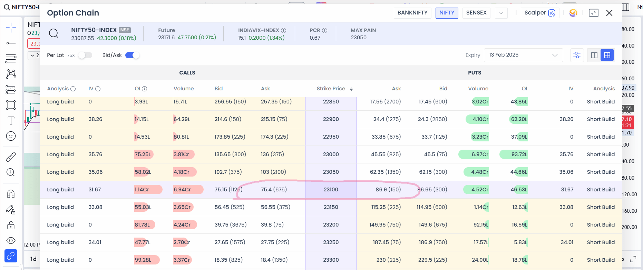Click strike price 23300 cell
Screen dimensions: 643x270
pyautogui.click(x=331, y=260)
